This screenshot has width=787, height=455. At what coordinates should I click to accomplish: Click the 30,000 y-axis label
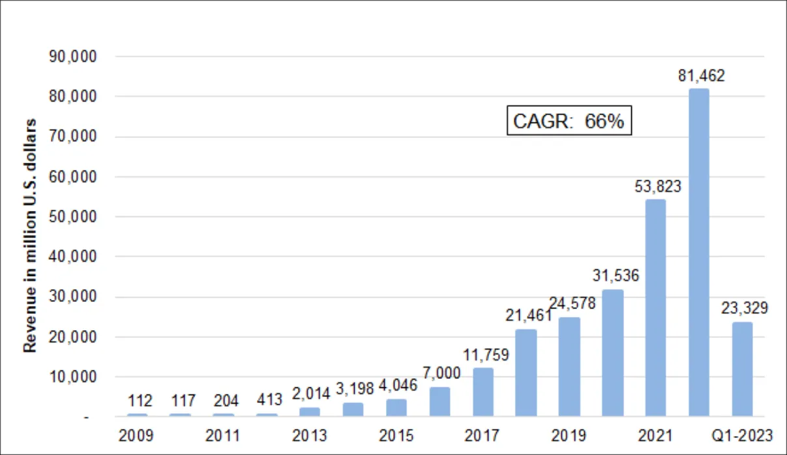point(74,297)
